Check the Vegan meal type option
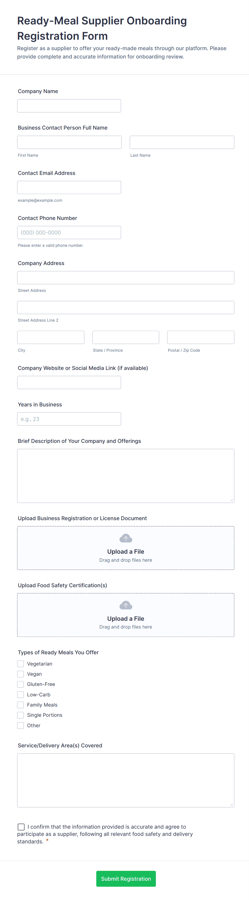This screenshot has width=249, height=900. click(20, 674)
